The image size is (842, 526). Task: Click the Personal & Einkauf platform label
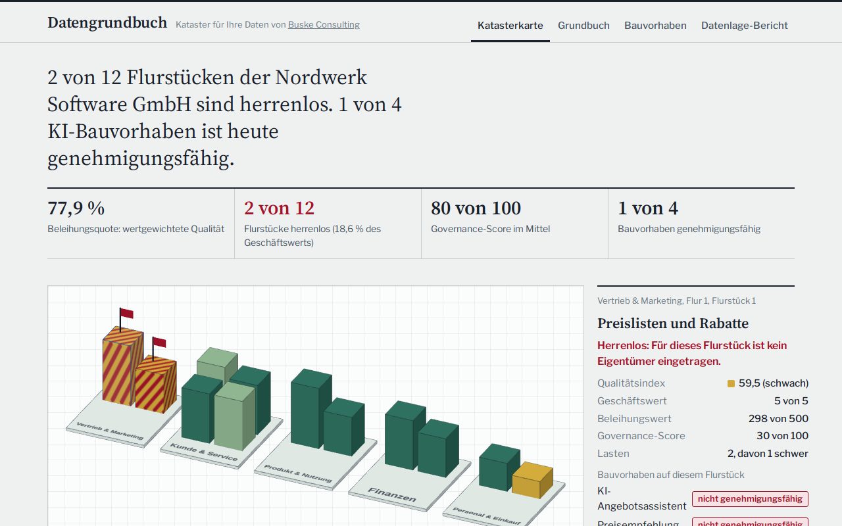pyautogui.click(x=486, y=515)
